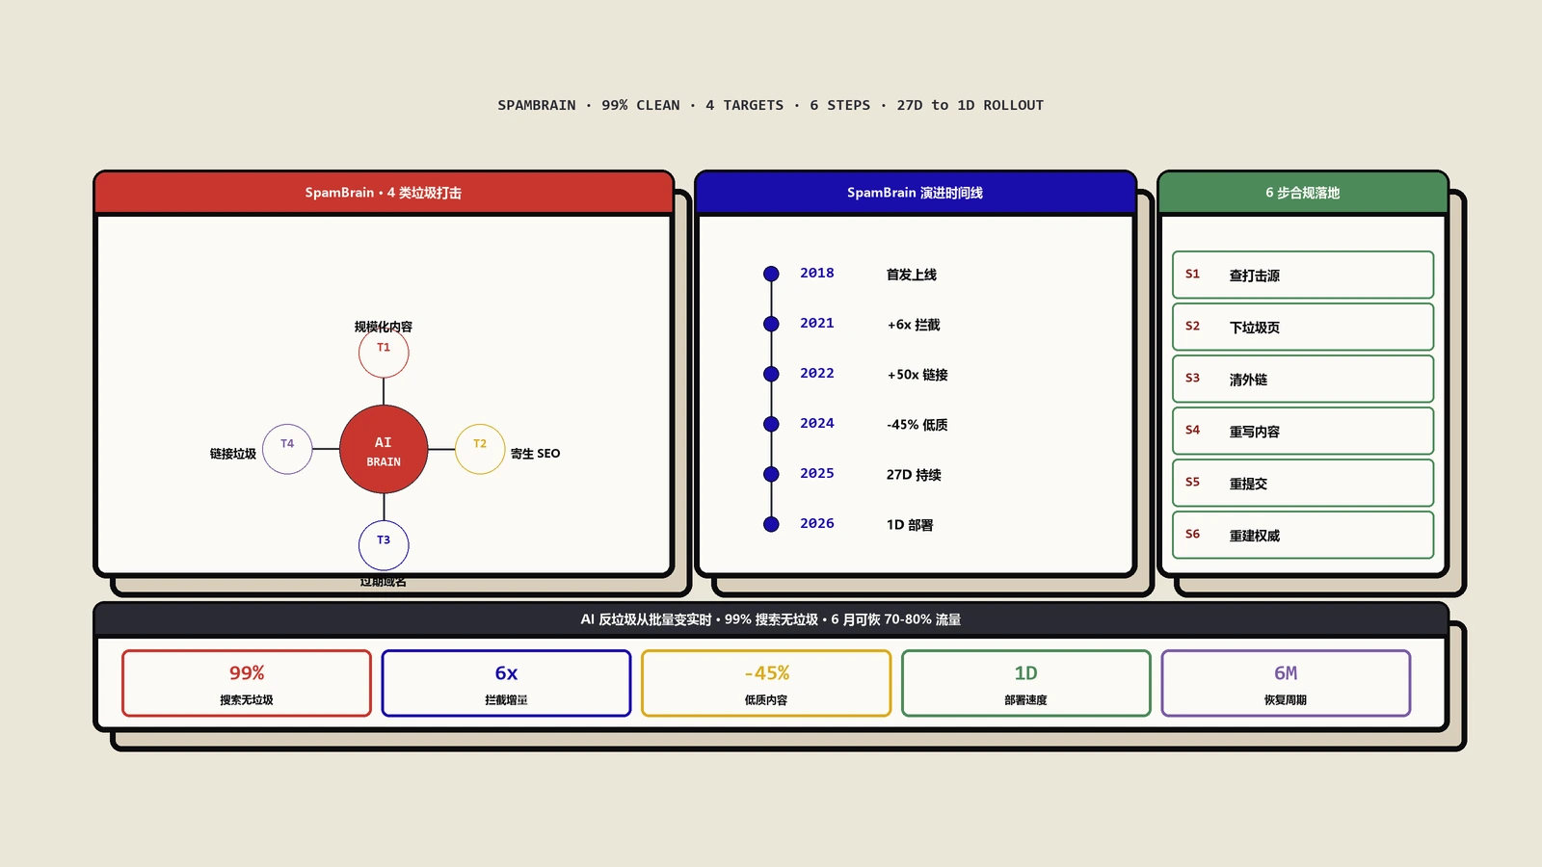Click the year label 2024

point(817,424)
